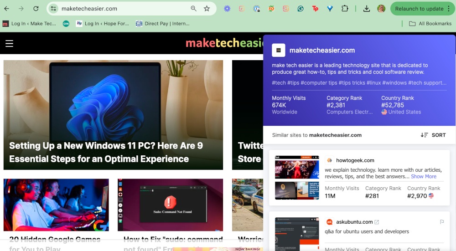Open the SORT options for similar sites
The height and width of the screenshot is (251, 456).
pyautogui.click(x=433, y=135)
